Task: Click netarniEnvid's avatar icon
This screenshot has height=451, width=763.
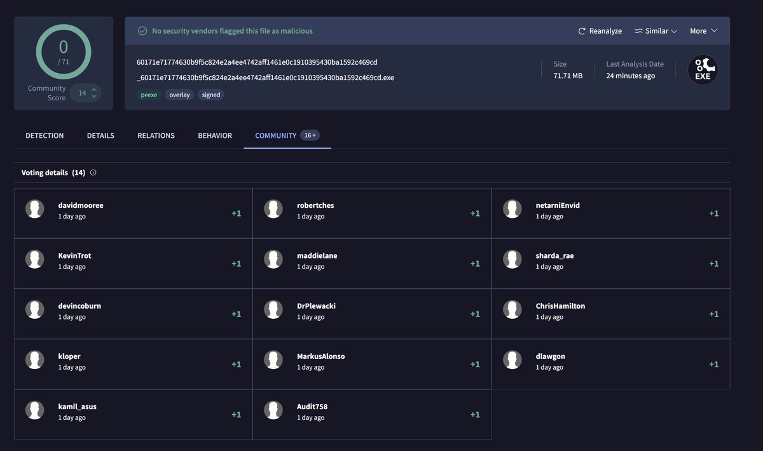Action: click(512, 209)
